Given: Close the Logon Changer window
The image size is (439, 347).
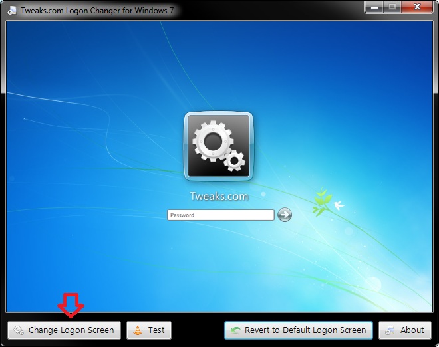Looking at the screenshot, I should [417, 7].
